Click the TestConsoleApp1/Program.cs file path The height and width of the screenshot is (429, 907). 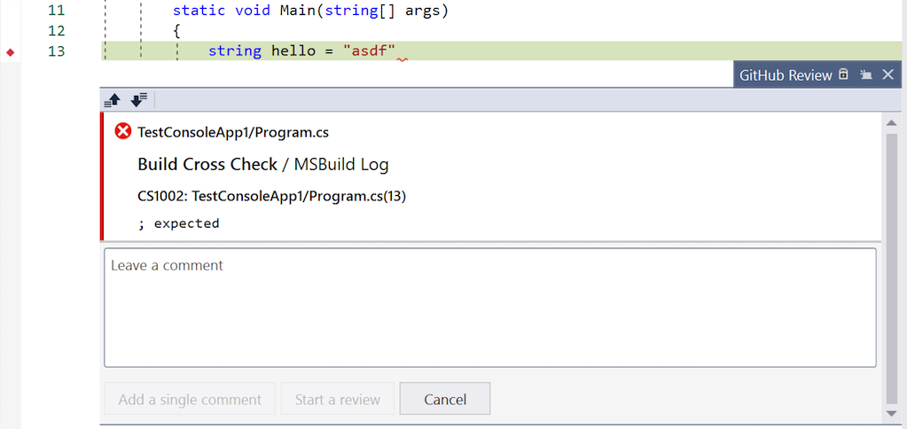[233, 132]
